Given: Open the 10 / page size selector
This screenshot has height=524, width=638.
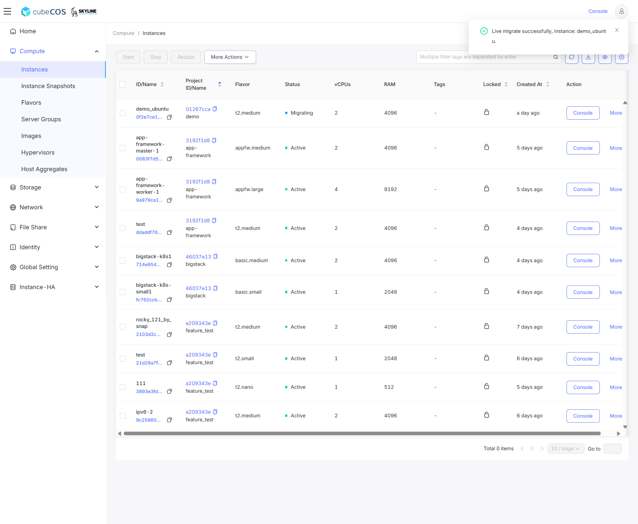Looking at the screenshot, I should click(565, 449).
